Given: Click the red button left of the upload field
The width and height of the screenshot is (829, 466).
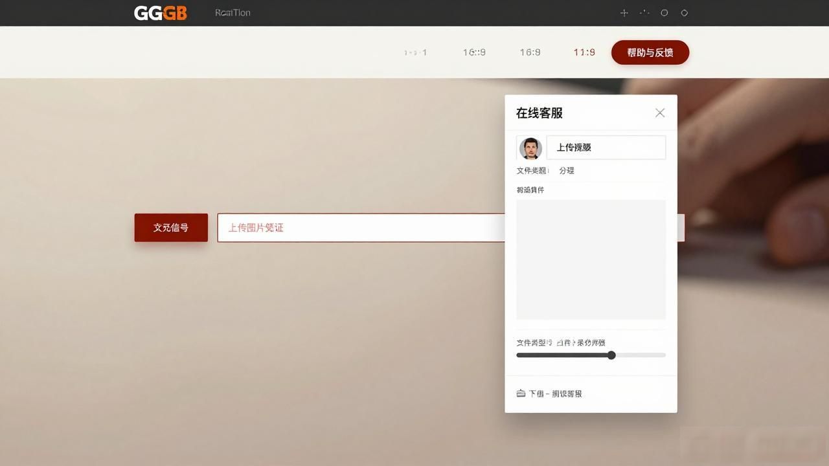Looking at the screenshot, I should point(171,228).
